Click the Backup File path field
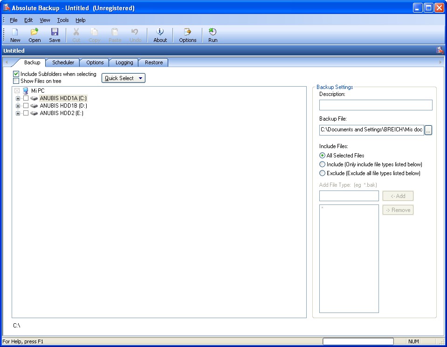This screenshot has width=447, height=347. [x=371, y=129]
